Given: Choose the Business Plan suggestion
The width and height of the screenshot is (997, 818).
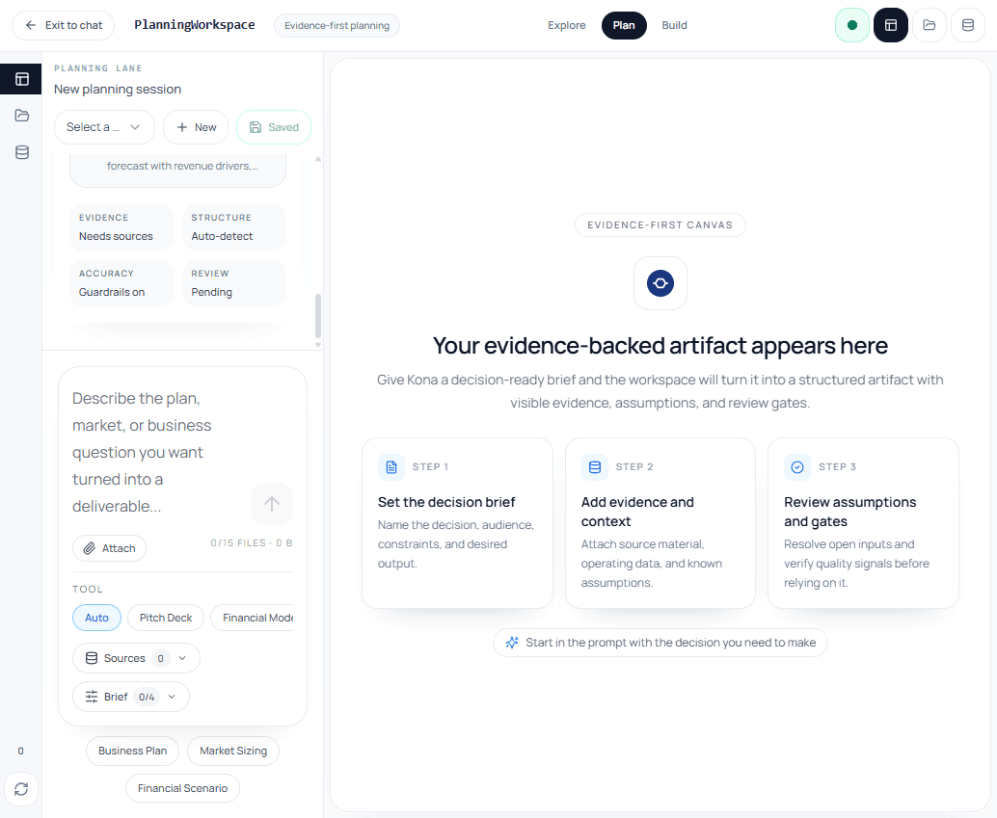Looking at the screenshot, I should tap(132, 751).
